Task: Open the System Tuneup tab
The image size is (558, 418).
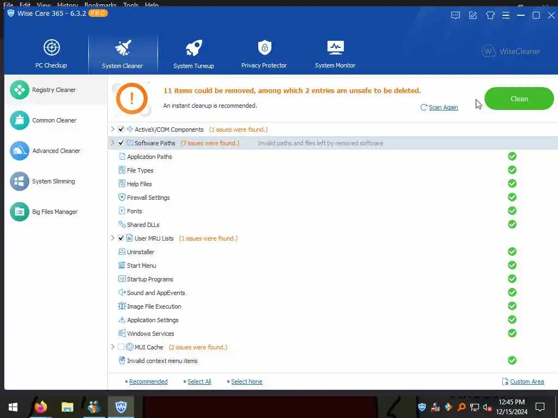Action: pos(193,54)
